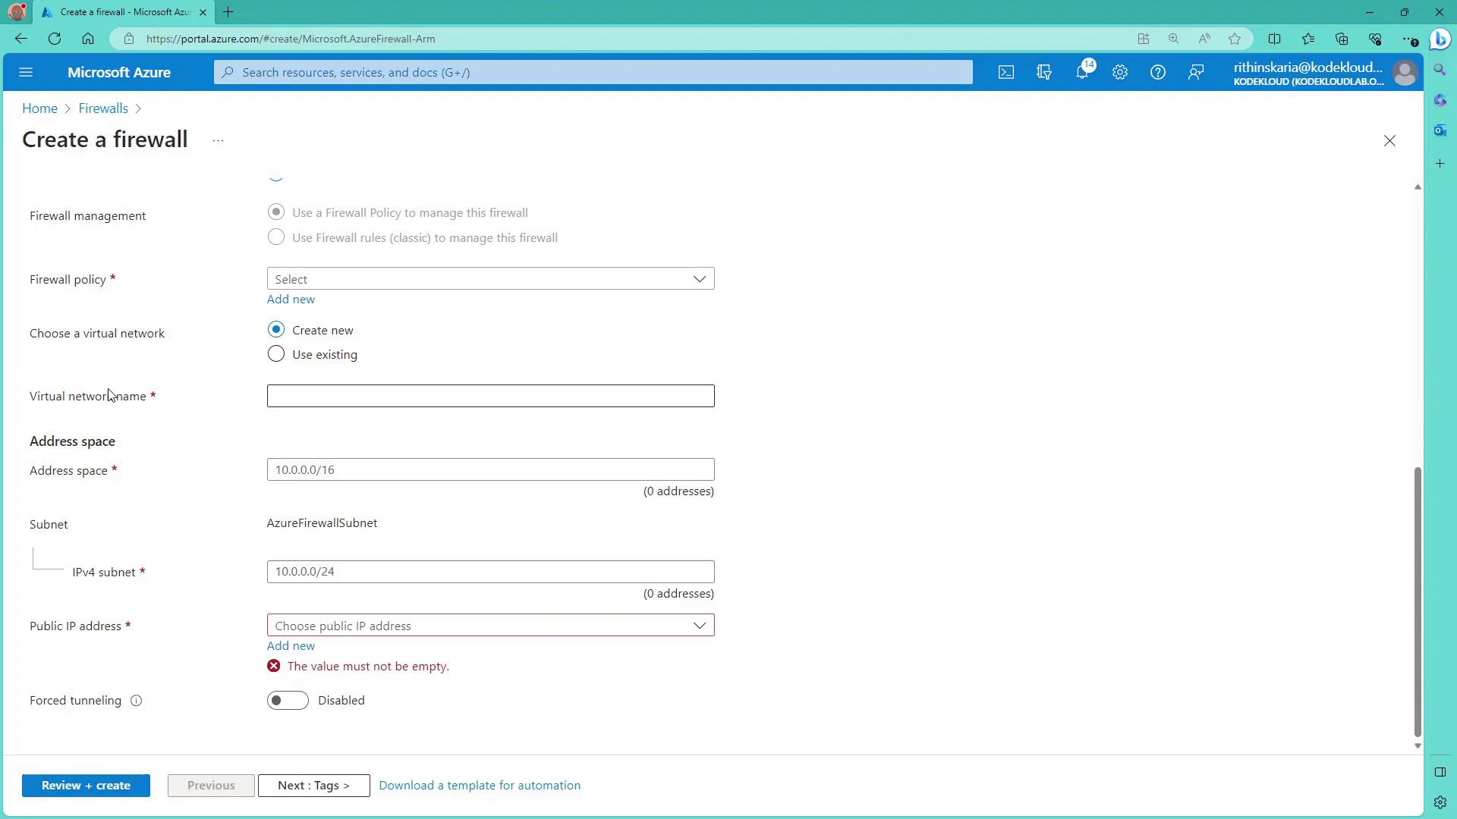Image resolution: width=1457 pixels, height=819 pixels.
Task: Select the Create new virtual network option
Action: 276,330
